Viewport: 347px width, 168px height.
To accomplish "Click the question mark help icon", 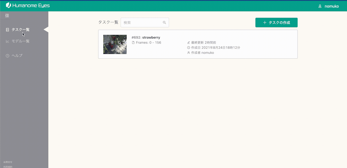I will (8, 56).
